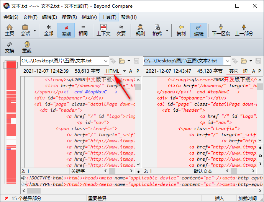Image resolution: width=264 pixels, height=202 pixels.
Task: Click the right pane current difference circle
Action: tap(260, 156)
